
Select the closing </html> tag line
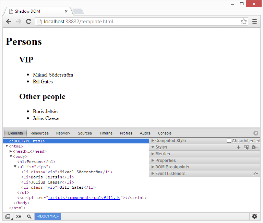pyautogui.click(x=17, y=208)
